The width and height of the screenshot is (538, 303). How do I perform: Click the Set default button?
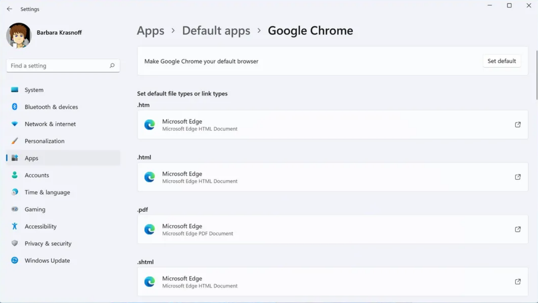click(x=502, y=61)
